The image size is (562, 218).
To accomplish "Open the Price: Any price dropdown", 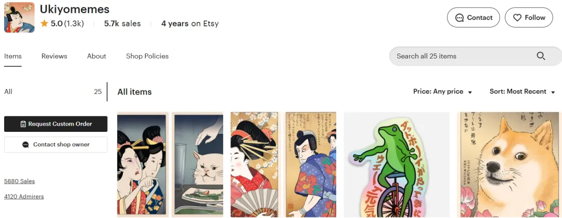I will coord(443,91).
